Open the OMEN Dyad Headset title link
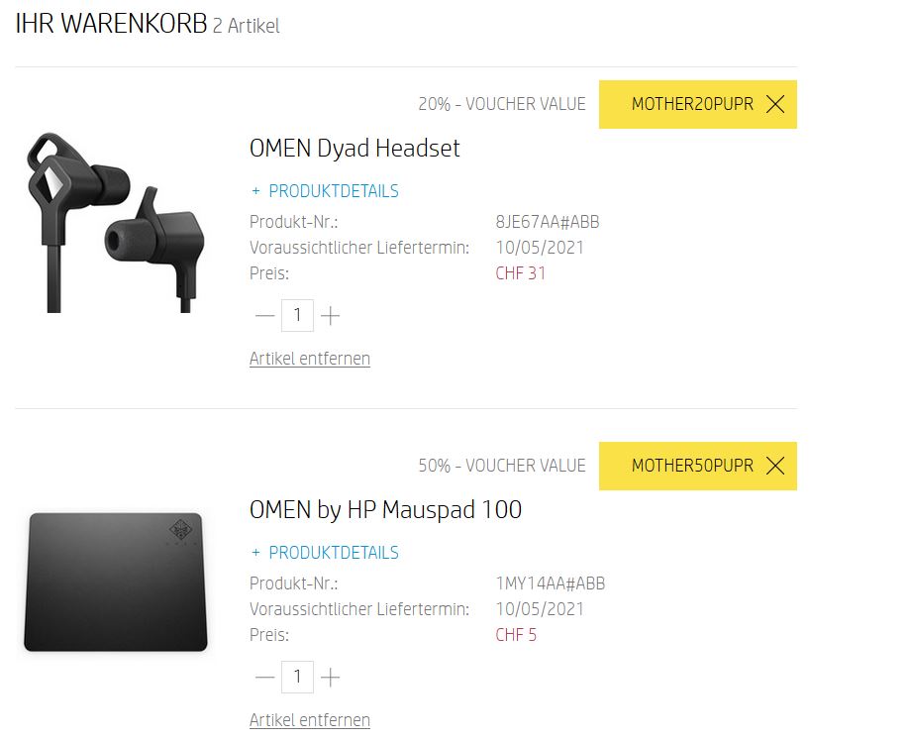Viewport: 911px width, 742px height. [x=354, y=149]
